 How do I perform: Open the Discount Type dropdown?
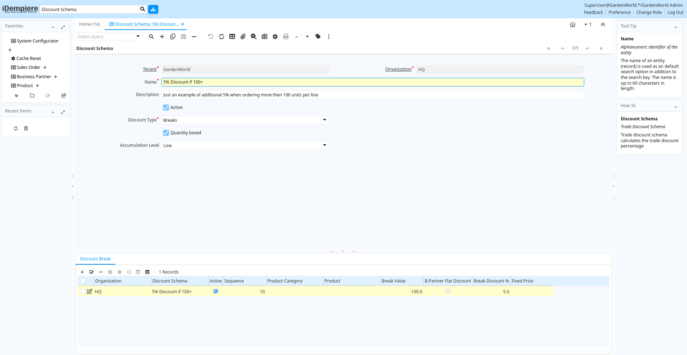tap(325, 120)
